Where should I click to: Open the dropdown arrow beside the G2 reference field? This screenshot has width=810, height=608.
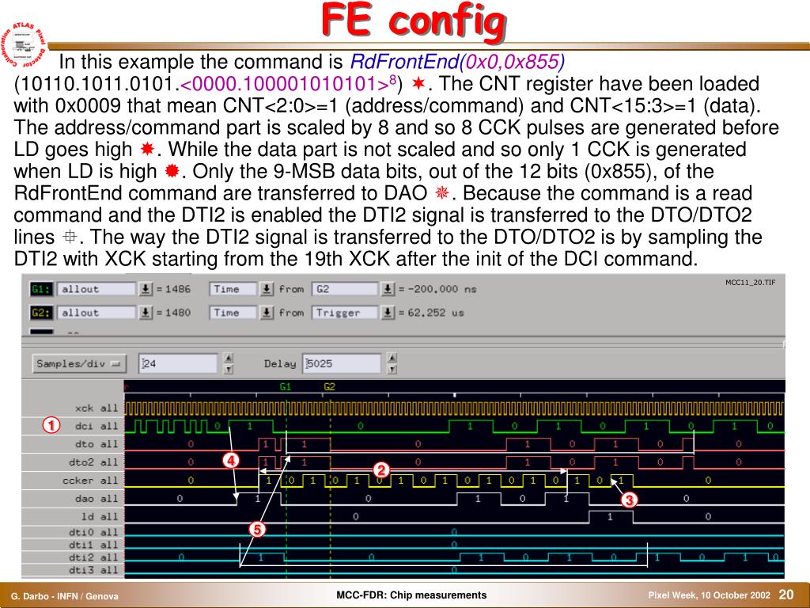(x=388, y=289)
